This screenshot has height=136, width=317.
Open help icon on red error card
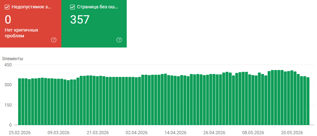coord(54,40)
